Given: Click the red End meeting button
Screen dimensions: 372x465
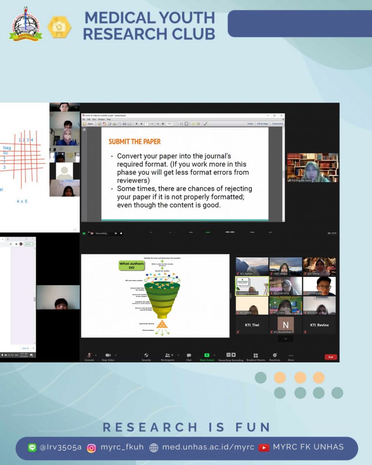Looking at the screenshot, I should [x=331, y=357].
